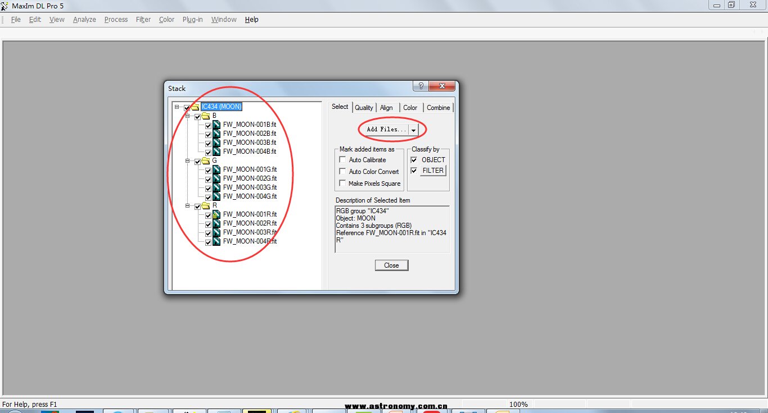Viewport: 768px width, 413px height.
Task: Click the IC434 (MOON) folder icon
Action: [195, 107]
